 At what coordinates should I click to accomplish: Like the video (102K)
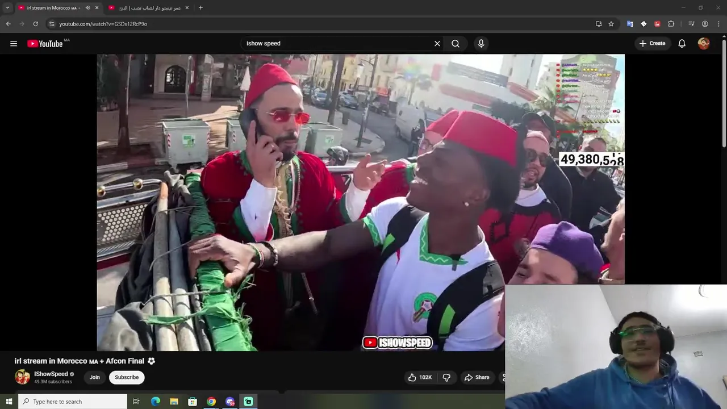pos(420,377)
